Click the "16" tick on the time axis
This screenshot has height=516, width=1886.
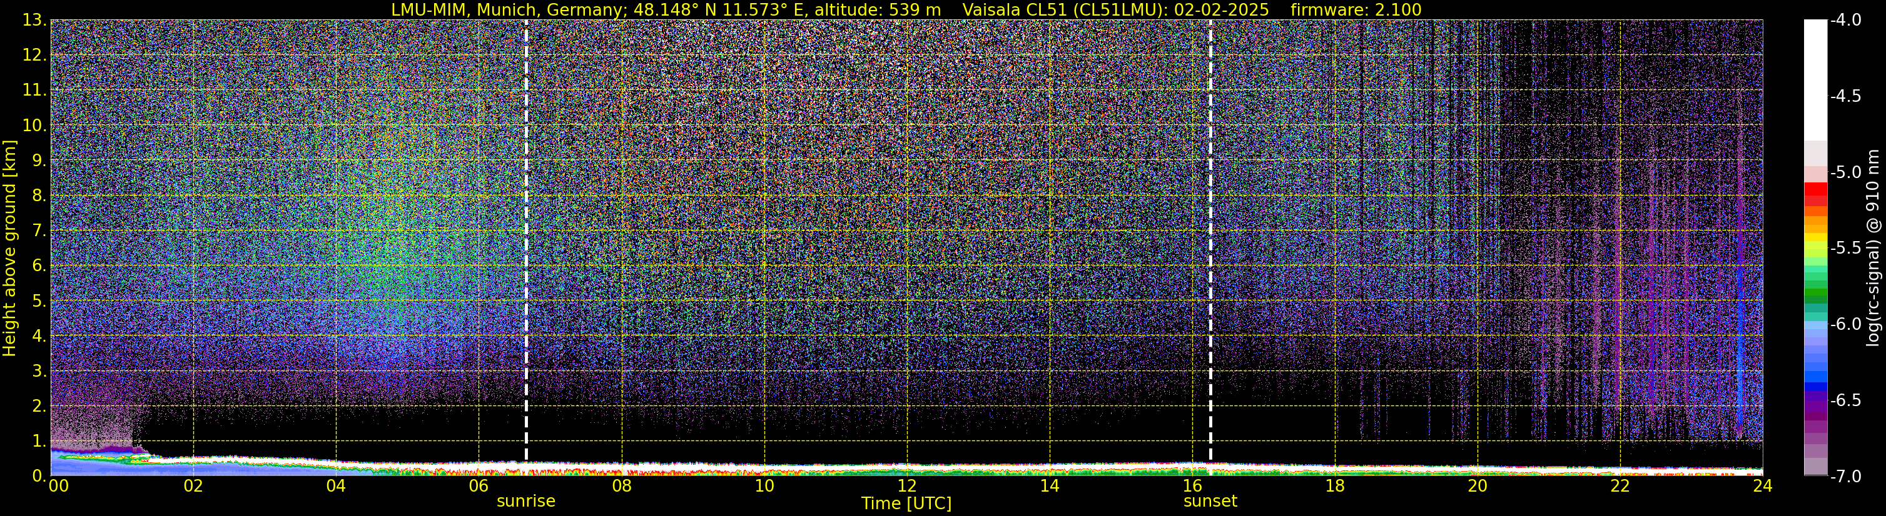pyautogui.click(x=1192, y=486)
